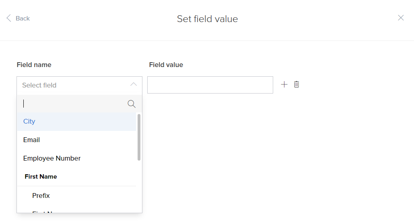Screen dimensions: 414x222
Task: Close the Set field value dialog
Action: [401, 18]
